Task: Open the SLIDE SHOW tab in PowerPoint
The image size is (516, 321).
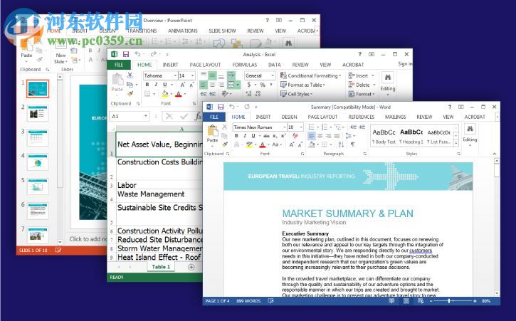Action: [x=222, y=31]
